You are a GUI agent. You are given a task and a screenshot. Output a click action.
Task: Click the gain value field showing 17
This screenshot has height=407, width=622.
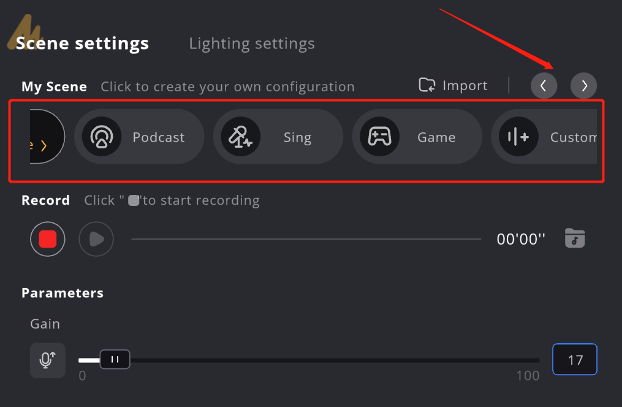click(x=575, y=359)
